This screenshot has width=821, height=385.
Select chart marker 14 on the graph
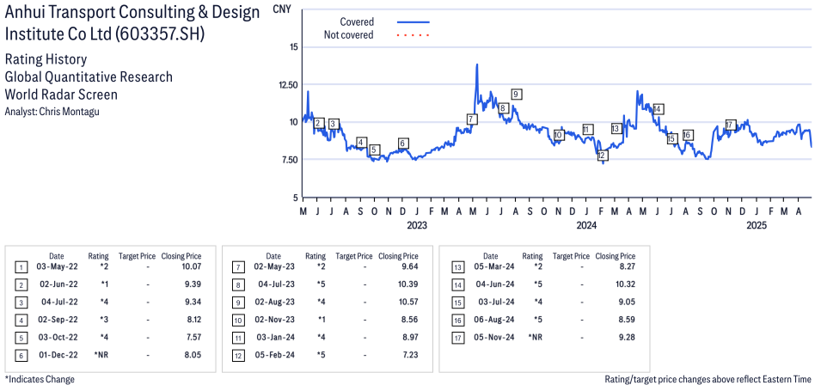pos(659,109)
